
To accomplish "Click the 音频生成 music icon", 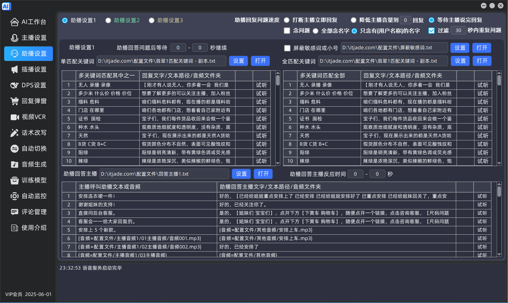I will [x=14, y=164].
